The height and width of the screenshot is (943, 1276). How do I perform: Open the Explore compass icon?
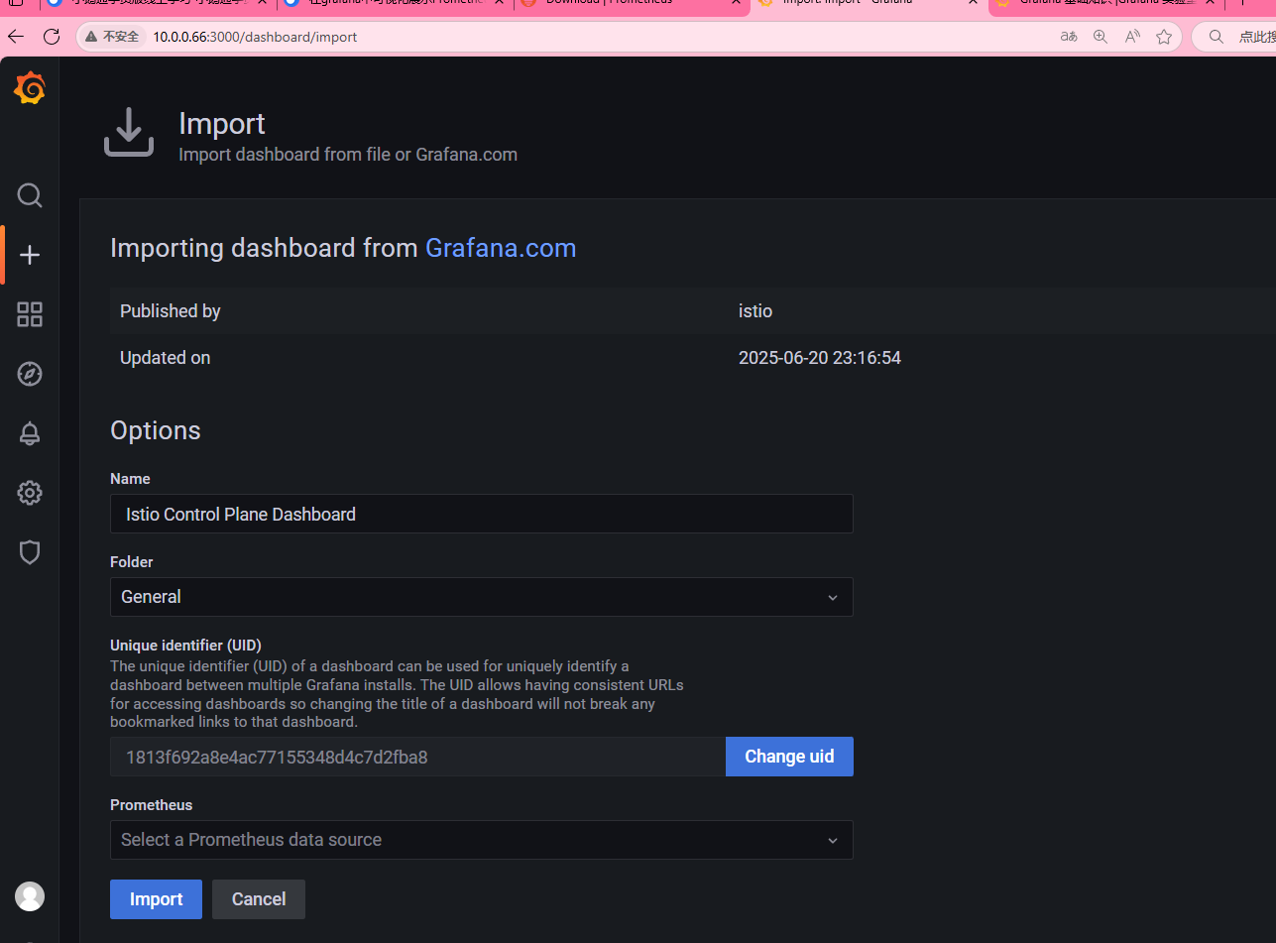pos(30,374)
